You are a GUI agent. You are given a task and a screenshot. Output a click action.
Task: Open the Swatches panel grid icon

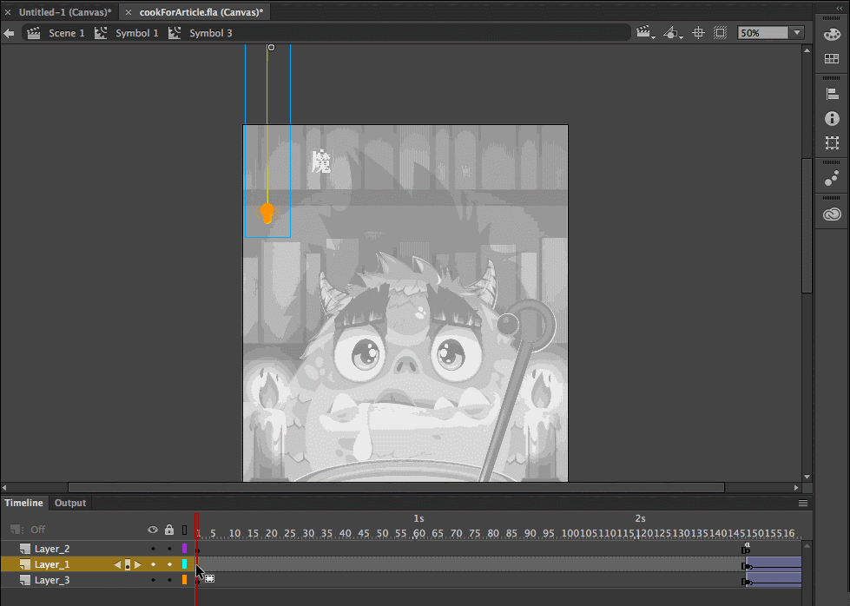[x=832, y=59]
